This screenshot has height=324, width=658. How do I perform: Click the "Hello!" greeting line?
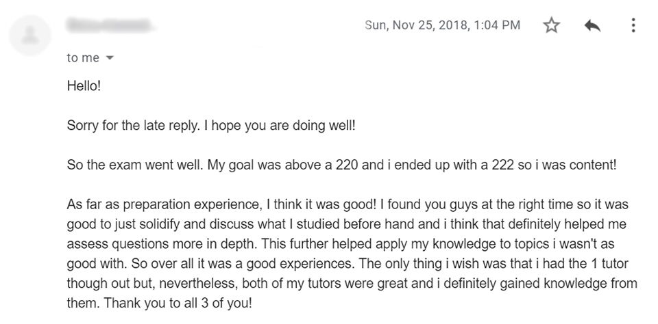point(84,86)
